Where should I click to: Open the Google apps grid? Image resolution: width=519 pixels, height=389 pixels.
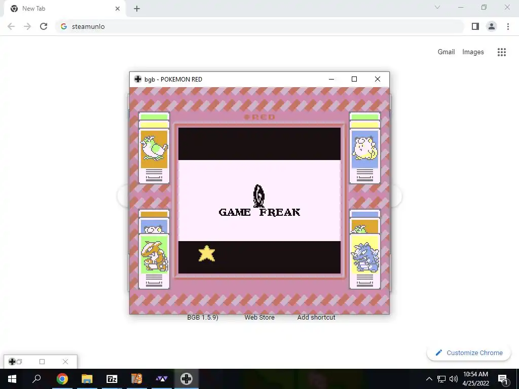[502, 52]
